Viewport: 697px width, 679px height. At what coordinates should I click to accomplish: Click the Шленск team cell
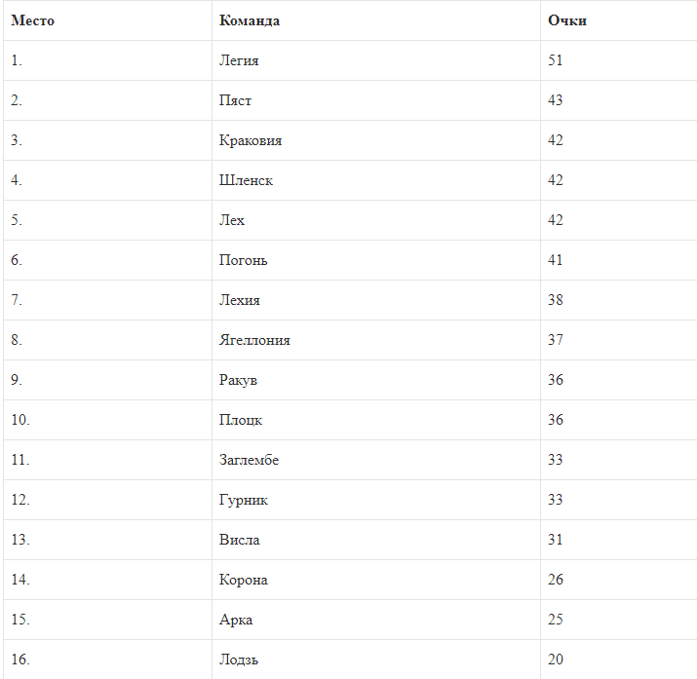coord(246,180)
